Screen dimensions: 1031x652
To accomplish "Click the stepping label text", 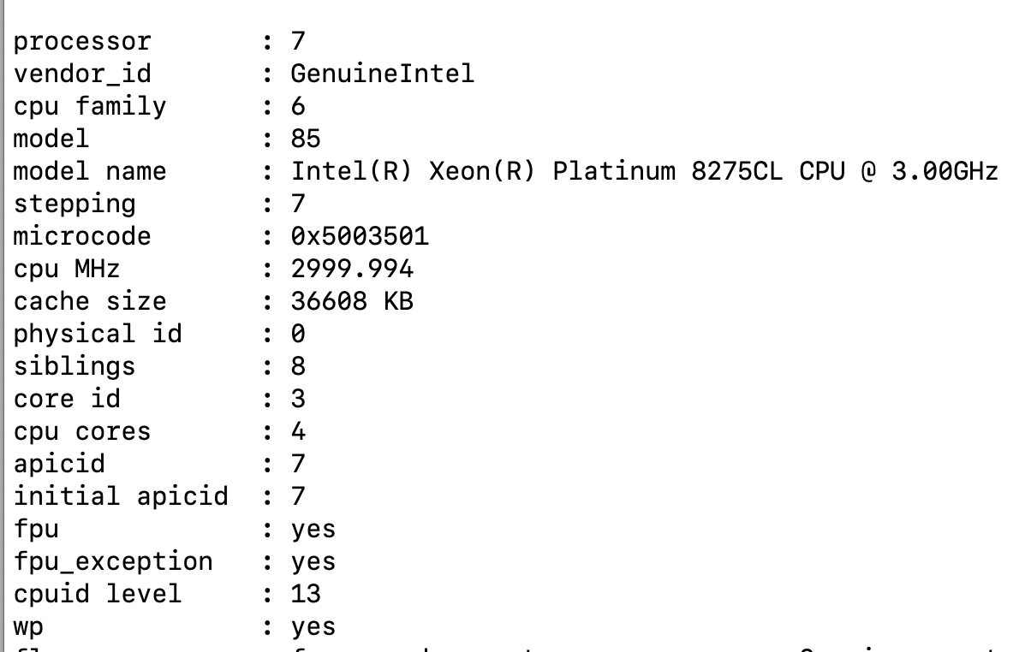I will click(x=74, y=204).
